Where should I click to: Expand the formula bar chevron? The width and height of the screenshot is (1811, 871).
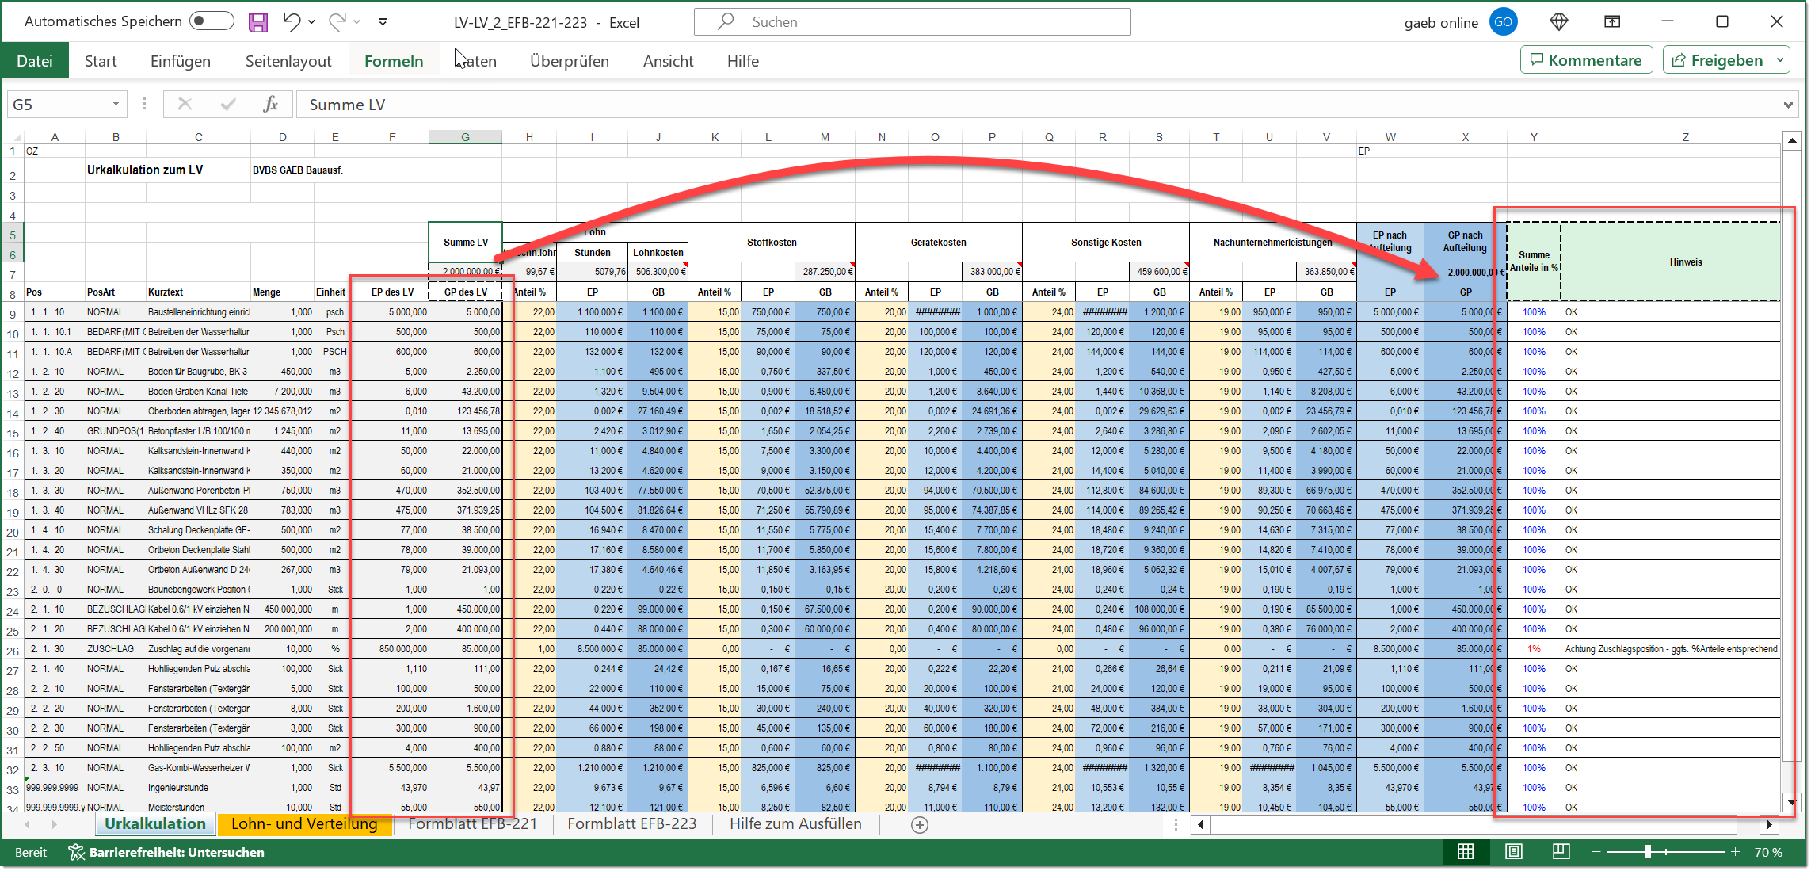coord(1788,105)
